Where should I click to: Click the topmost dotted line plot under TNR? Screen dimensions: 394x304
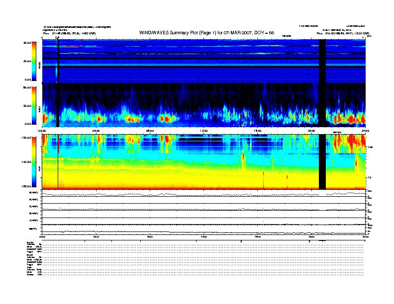pyautogui.click(x=203, y=193)
